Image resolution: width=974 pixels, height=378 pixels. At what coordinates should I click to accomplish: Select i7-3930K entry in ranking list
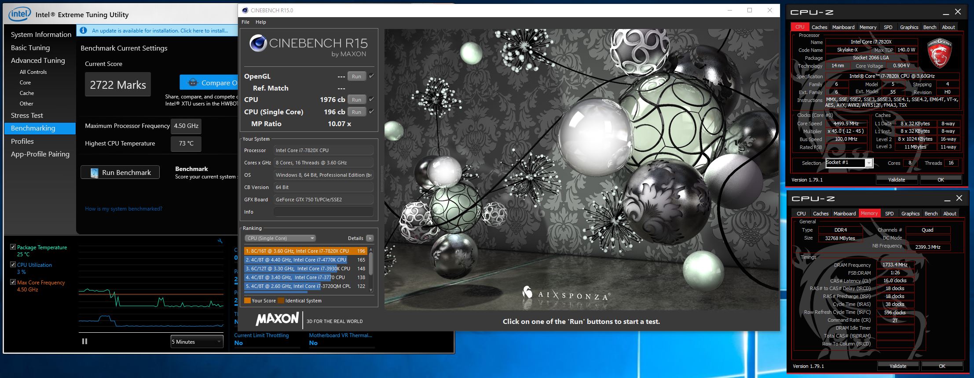point(306,269)
